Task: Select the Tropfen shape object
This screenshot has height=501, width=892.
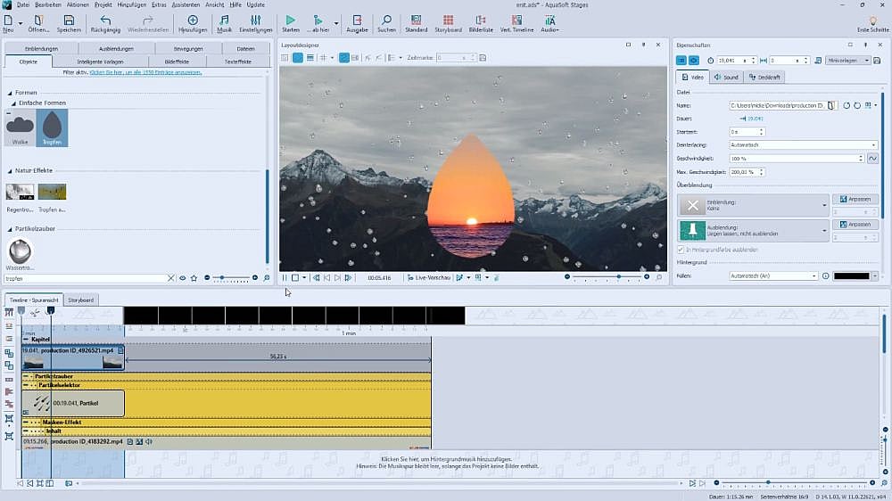Action: 52,127
